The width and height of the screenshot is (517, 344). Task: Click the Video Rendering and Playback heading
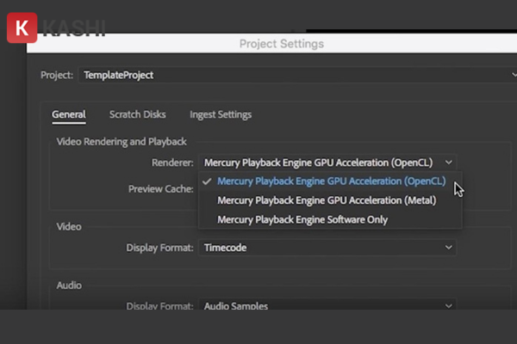click(x=121, y=142)
